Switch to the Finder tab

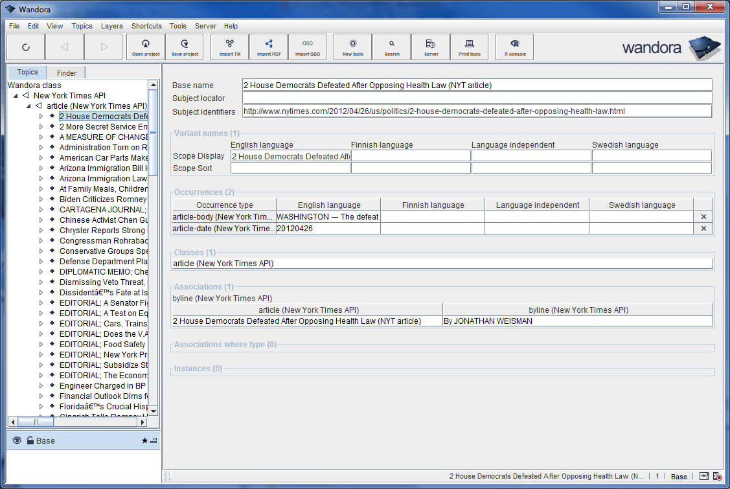pyautogui.click(x=66, y=73)
